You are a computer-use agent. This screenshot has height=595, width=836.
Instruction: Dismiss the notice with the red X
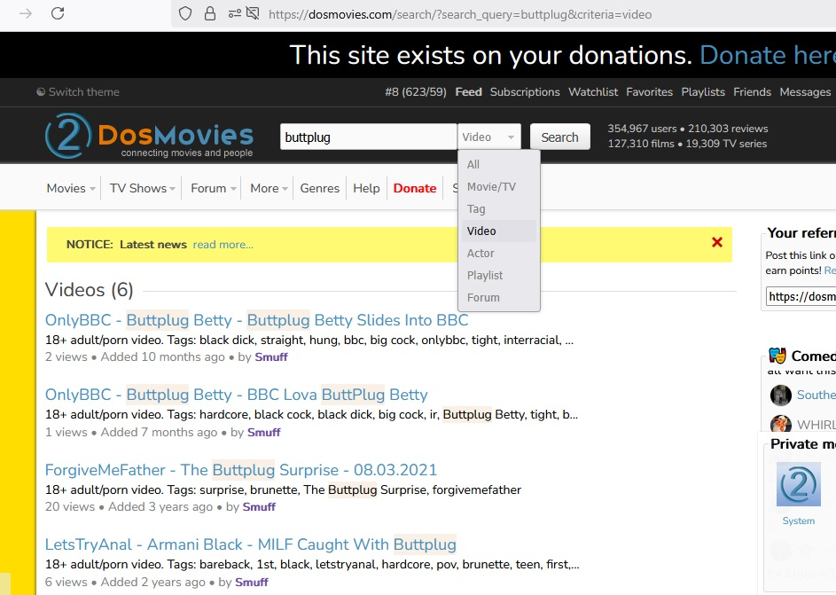(717, 243)
